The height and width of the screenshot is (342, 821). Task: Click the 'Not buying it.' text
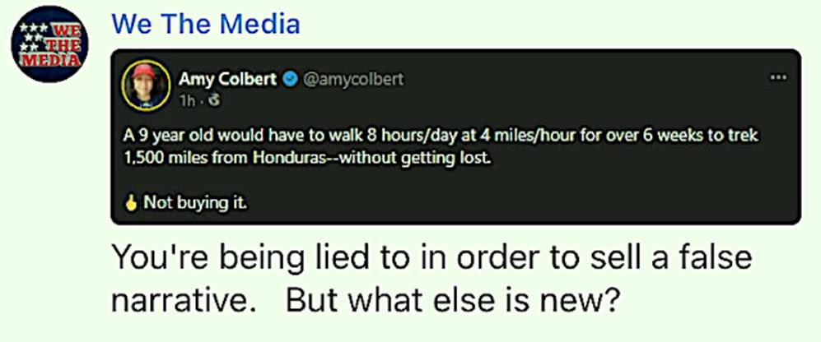[194, 201]
